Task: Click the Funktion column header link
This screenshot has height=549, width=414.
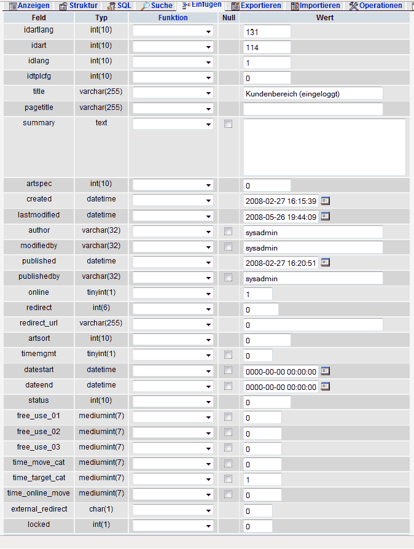Action: click(173, 18)
